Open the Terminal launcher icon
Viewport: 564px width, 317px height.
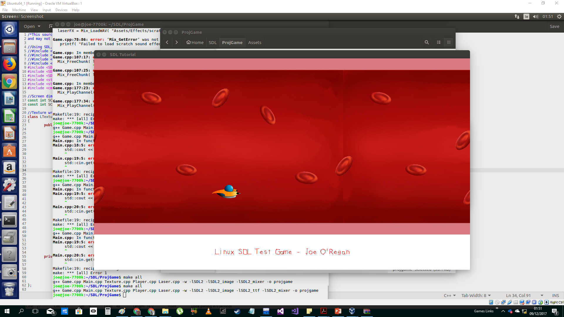coord(9,220)
